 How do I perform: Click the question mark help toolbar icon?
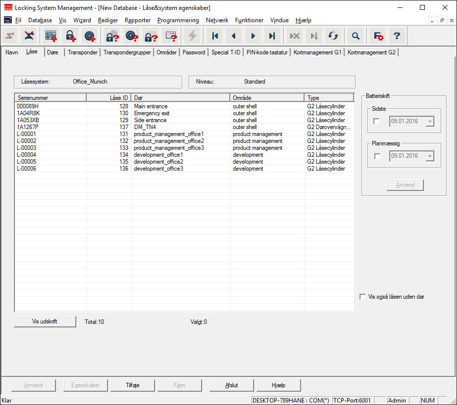[x=396, y=36]
